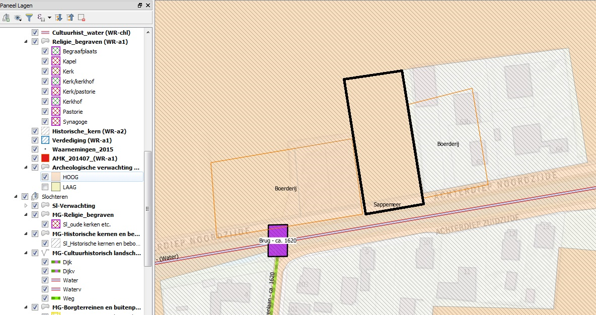Click the Add Group icon in layers toolbar
The width and height of the screenshot is (596, 315).
[7, 18]
